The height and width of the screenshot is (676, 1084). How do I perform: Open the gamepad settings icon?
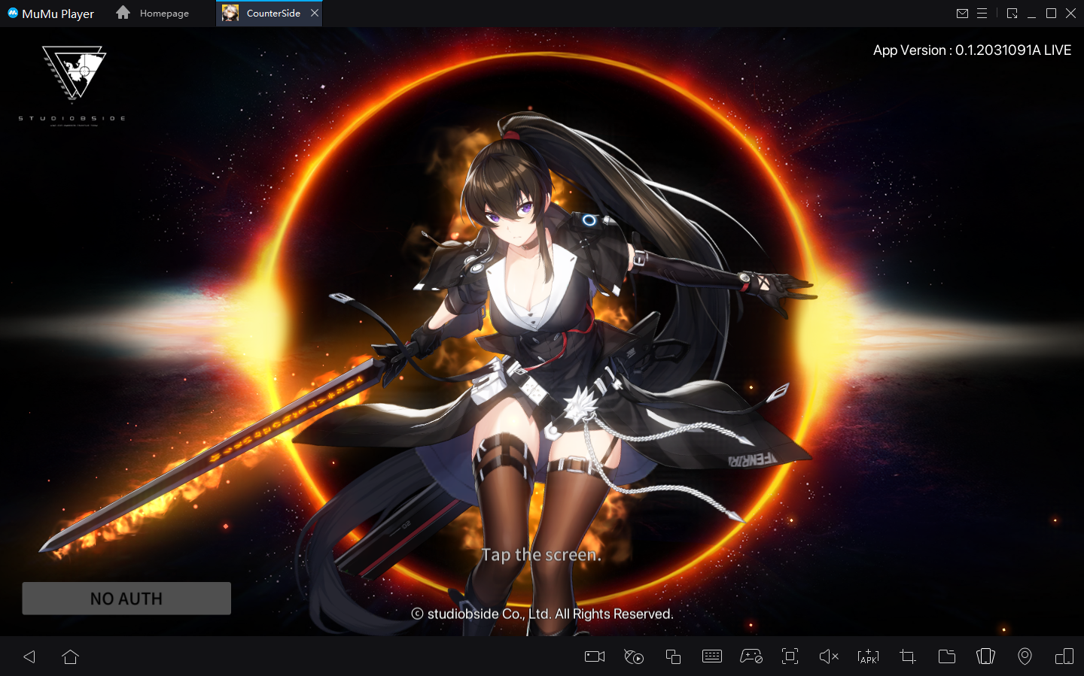pos(751,656)
